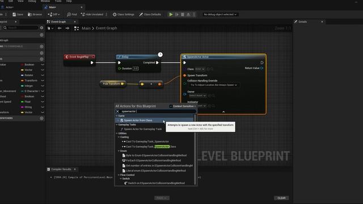The width and height of the screenshot is (363, 204).
Task: Click the graph navigate forward arrow
Action: (67, 28)
